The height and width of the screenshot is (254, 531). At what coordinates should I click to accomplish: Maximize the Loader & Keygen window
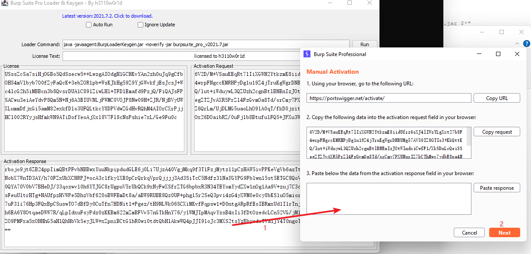pos(350,3)
